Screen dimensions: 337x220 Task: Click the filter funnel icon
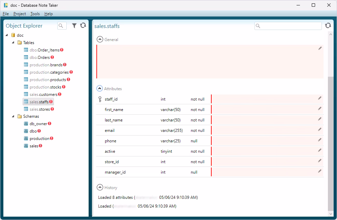pyautogui.click(x=74, y=26)
